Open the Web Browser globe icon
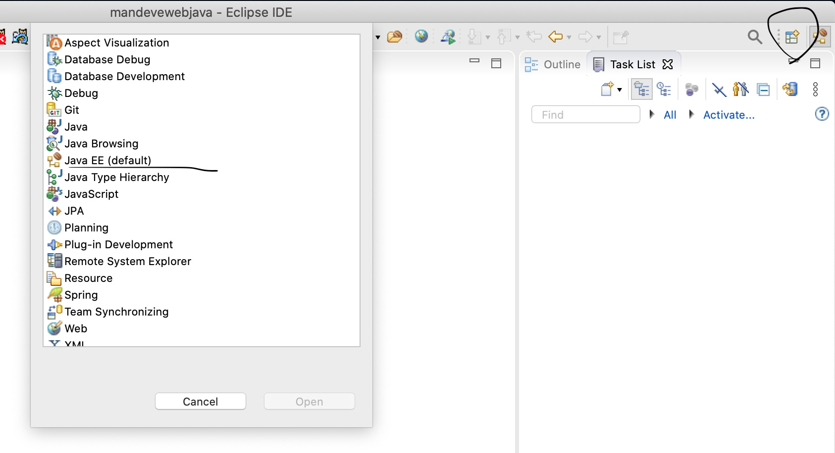Image resolution: width=835 pixels, height=453 pixels. pyautogui.click(x=421, y=36)
